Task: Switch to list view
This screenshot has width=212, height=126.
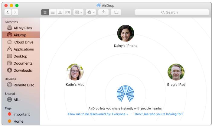Action: tap(53, 12)
